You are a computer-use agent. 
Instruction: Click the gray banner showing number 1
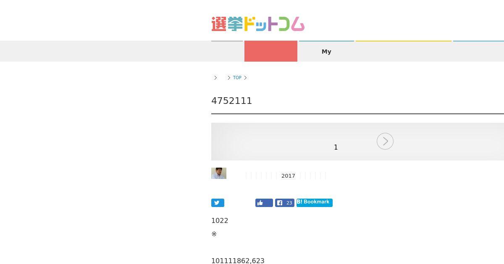click(x=357, y=142)
